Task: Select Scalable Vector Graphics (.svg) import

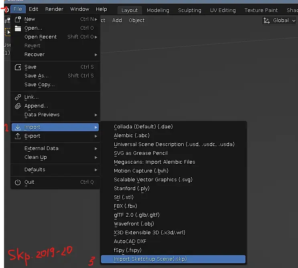Action: coord(173,180)
